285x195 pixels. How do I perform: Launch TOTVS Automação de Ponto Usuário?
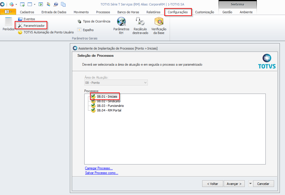46,32
